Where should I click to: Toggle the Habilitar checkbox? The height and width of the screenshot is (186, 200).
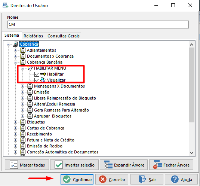coord(37,74)
